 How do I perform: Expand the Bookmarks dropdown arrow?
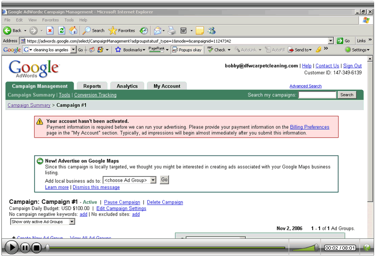pyautogui.click(x=144, y=50)
